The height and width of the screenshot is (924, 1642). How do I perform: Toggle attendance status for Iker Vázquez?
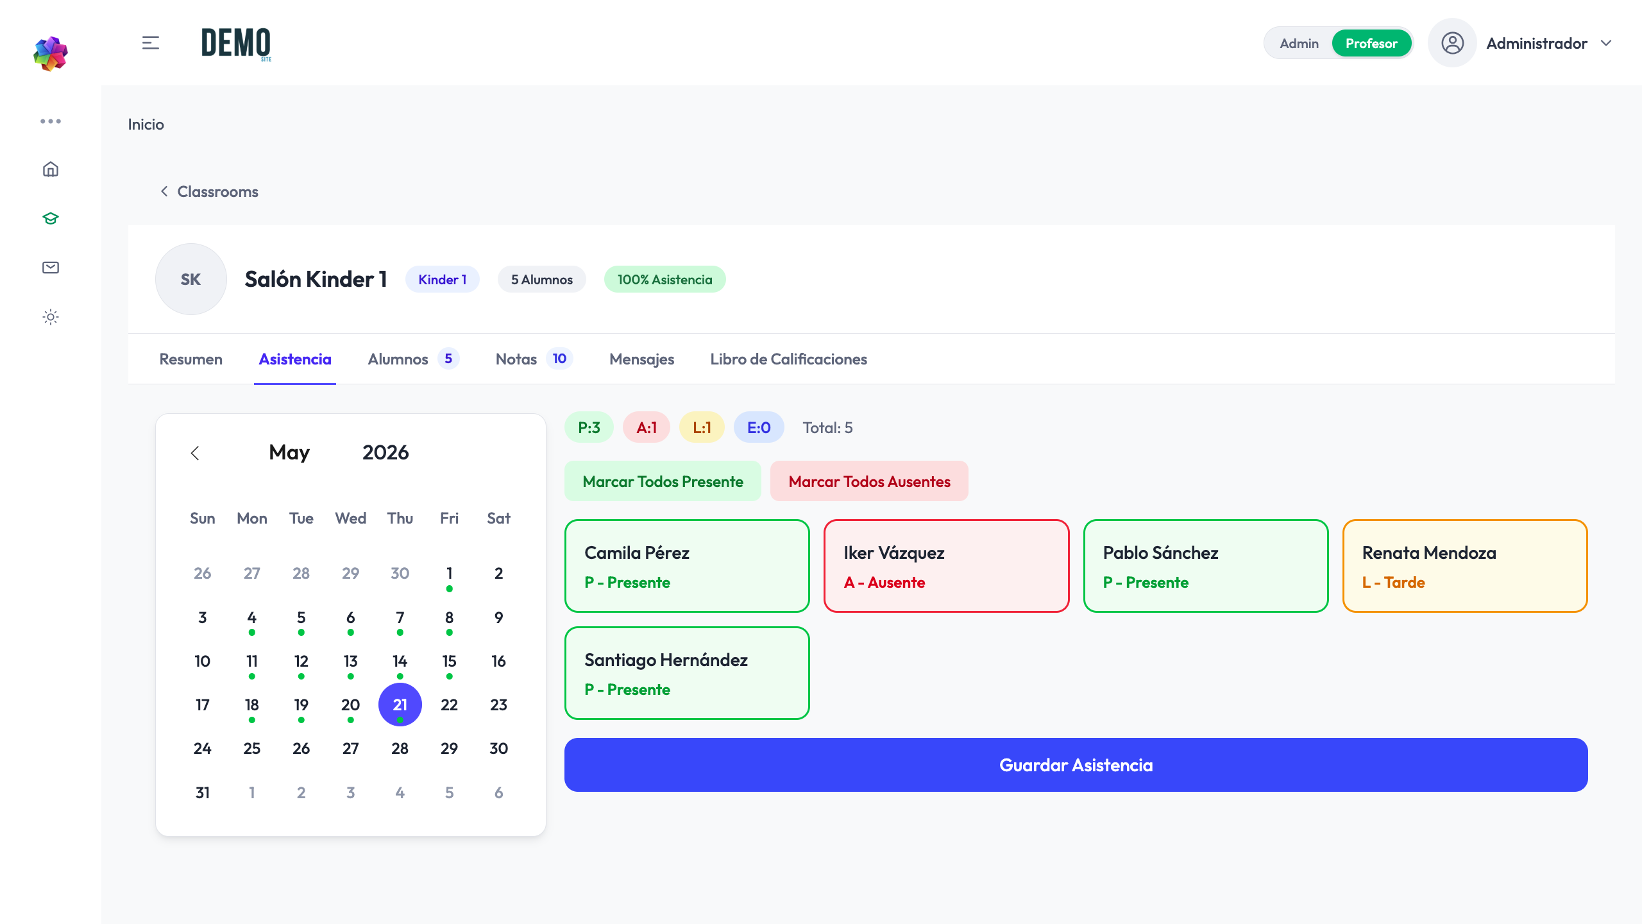946,566
